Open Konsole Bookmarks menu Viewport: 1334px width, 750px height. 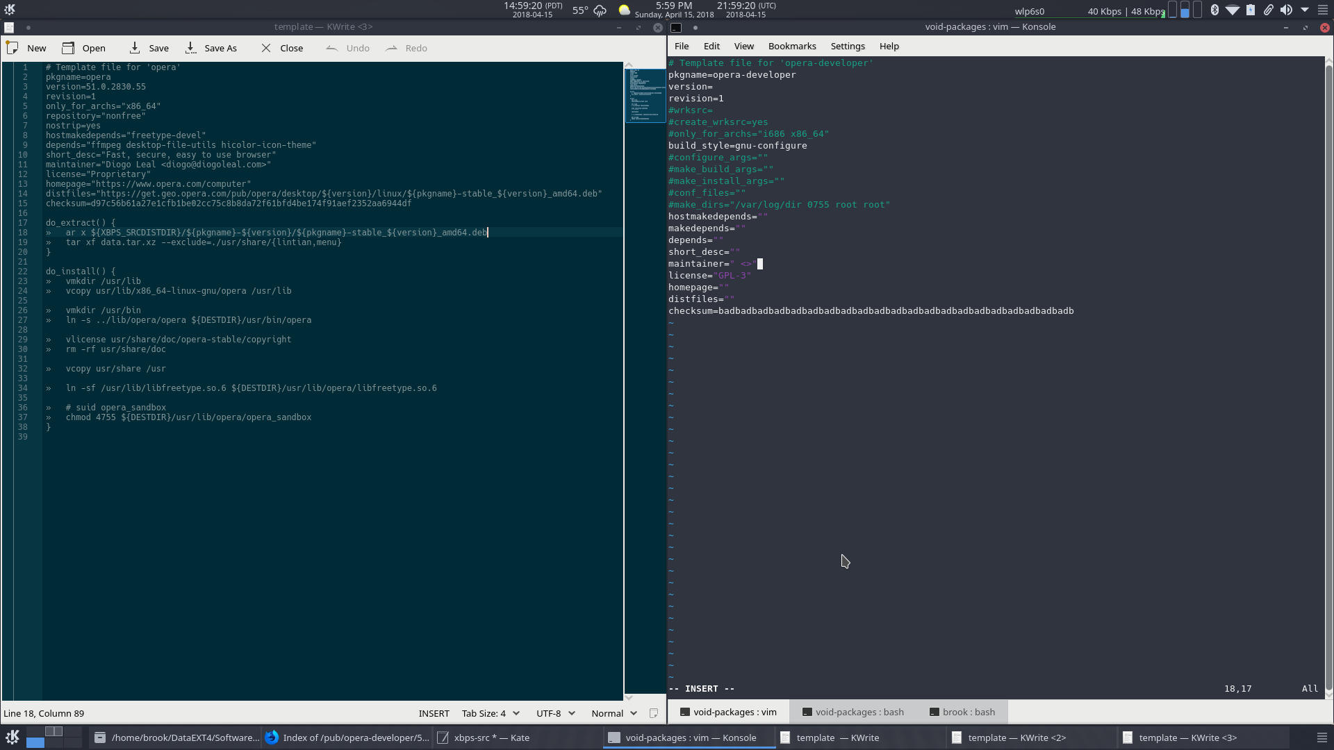click(792, 46)
